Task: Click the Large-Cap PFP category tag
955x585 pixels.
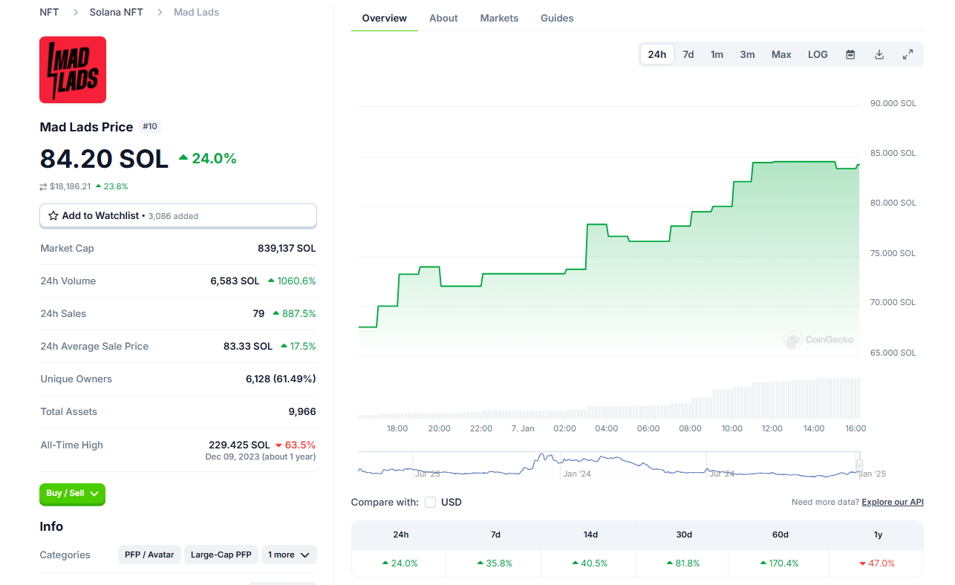Action: tap(221, 555)
